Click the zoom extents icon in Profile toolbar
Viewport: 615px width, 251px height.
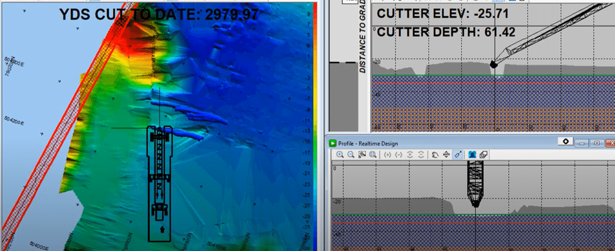click(373, 155)
